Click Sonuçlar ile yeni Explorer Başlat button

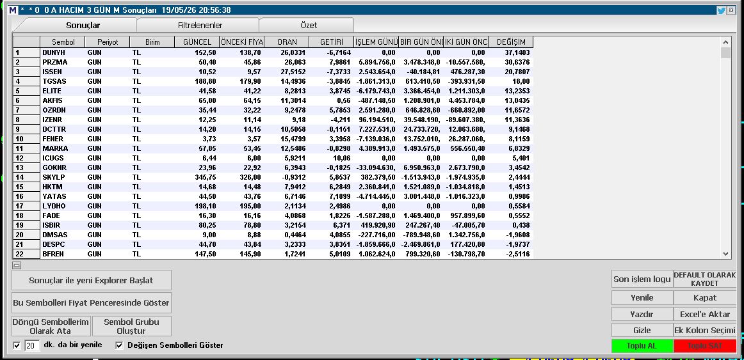click(x=91, y=280)
